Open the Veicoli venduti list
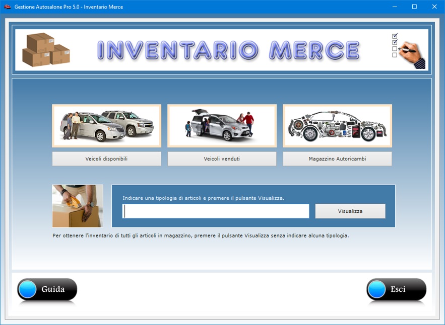 (x=222, y=158)
